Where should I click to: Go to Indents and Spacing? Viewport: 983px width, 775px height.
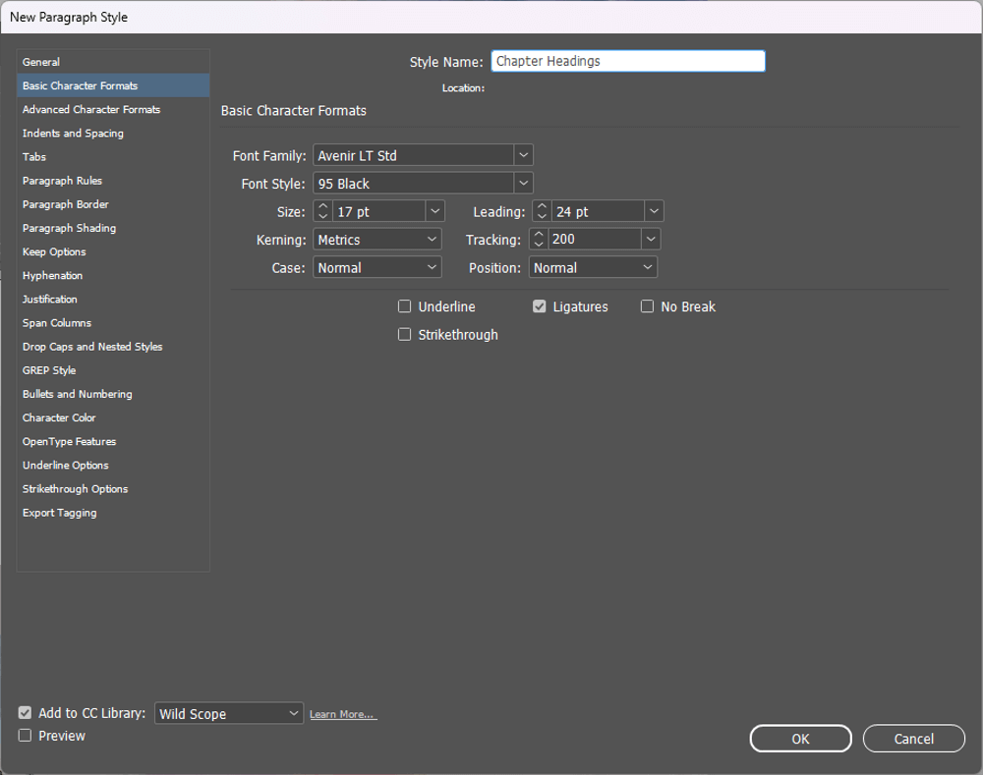pyautogui.click(x=113, y=134)
